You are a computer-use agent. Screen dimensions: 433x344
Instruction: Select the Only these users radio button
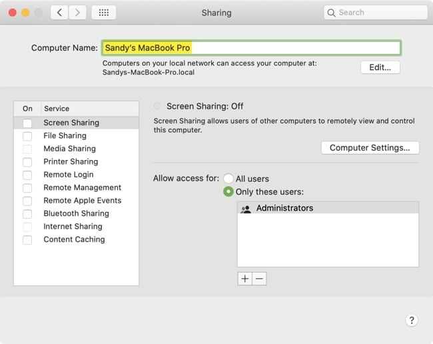coord(228,191)
